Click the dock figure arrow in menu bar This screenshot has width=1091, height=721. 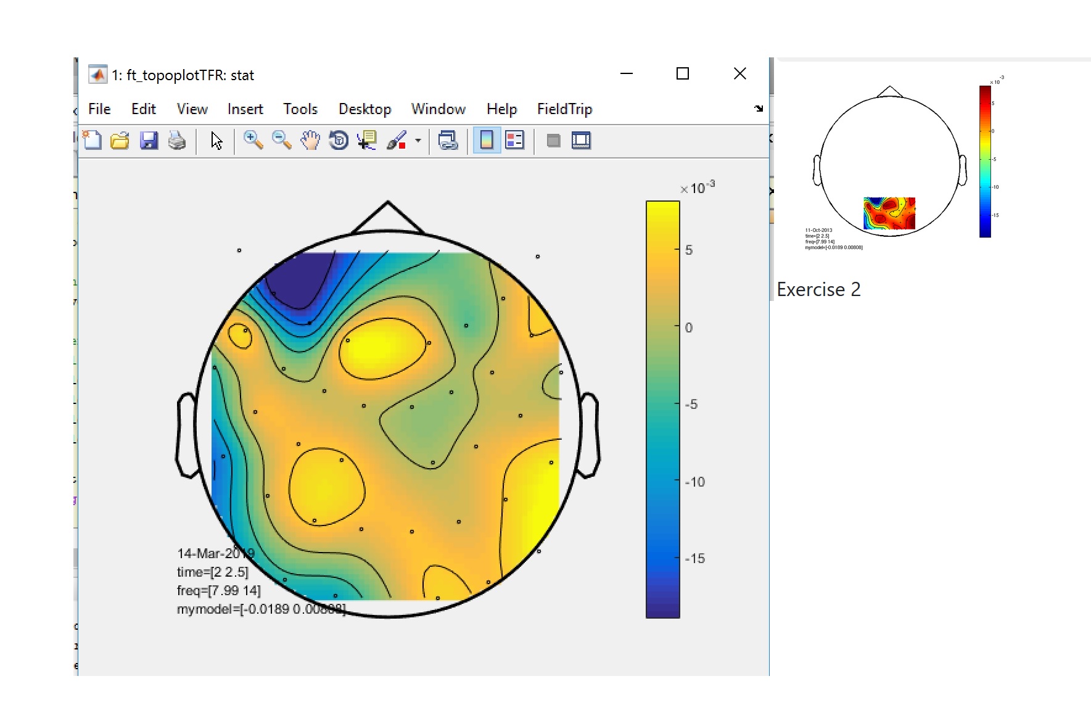(x=759, y=109)
